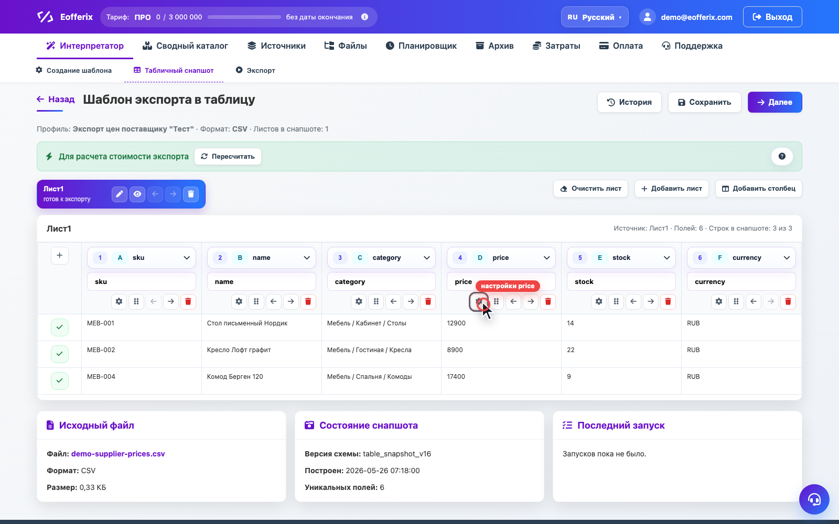Open the help question mark icon
This screenshot has height=524, width=839.
pyautogui.click(x=782, y=156)
